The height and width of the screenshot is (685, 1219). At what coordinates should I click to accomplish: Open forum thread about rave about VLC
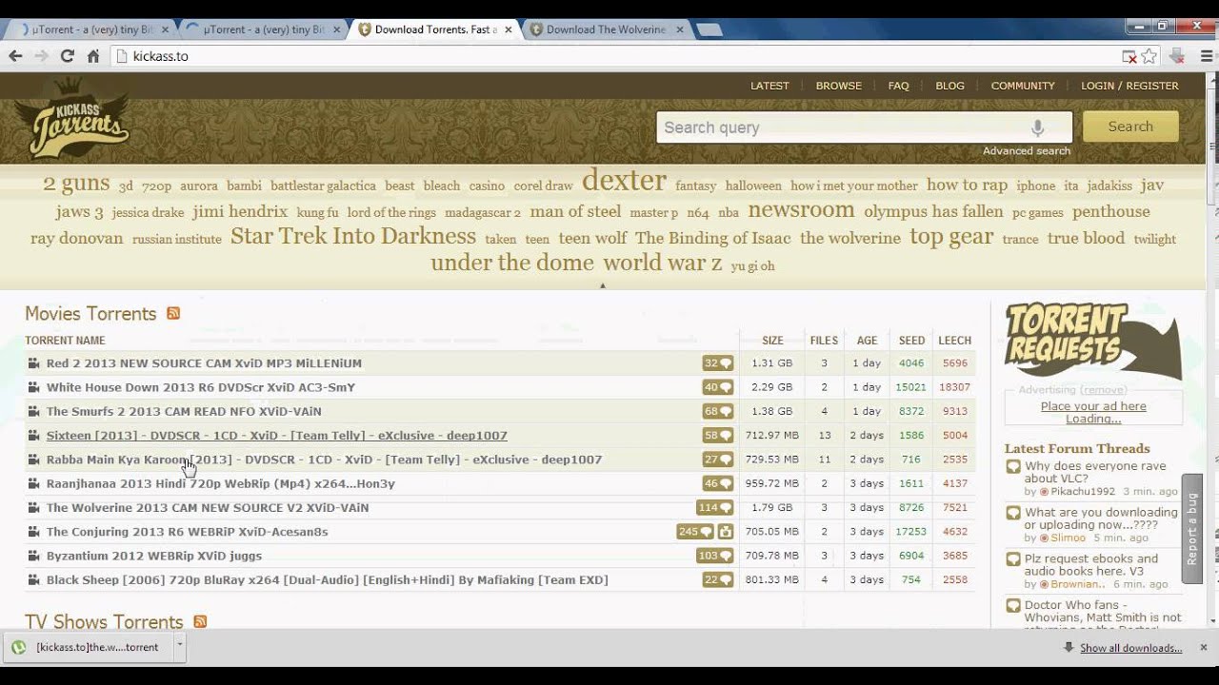tap(1095, 472)
